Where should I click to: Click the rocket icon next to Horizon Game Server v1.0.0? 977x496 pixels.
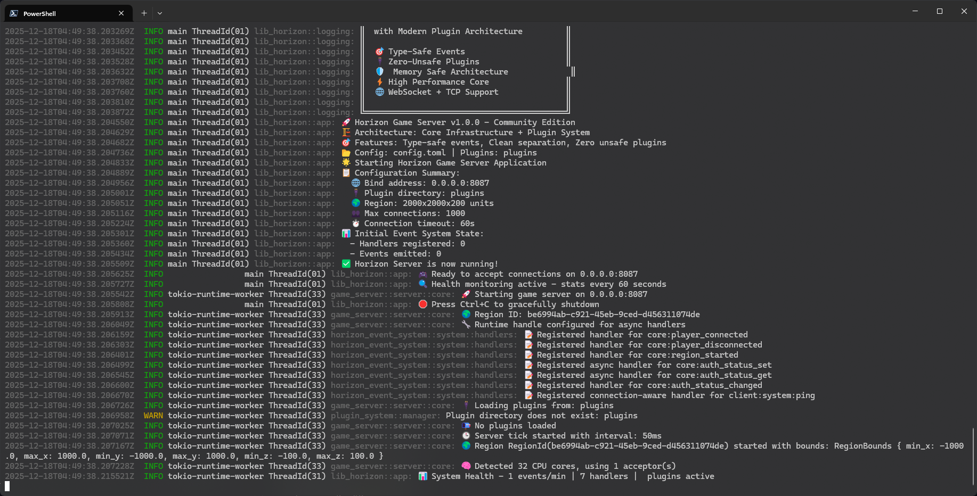pos(346,122)
